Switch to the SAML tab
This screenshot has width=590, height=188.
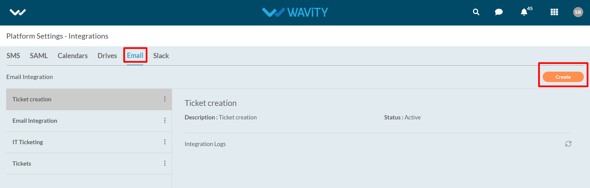click(39, 56)
